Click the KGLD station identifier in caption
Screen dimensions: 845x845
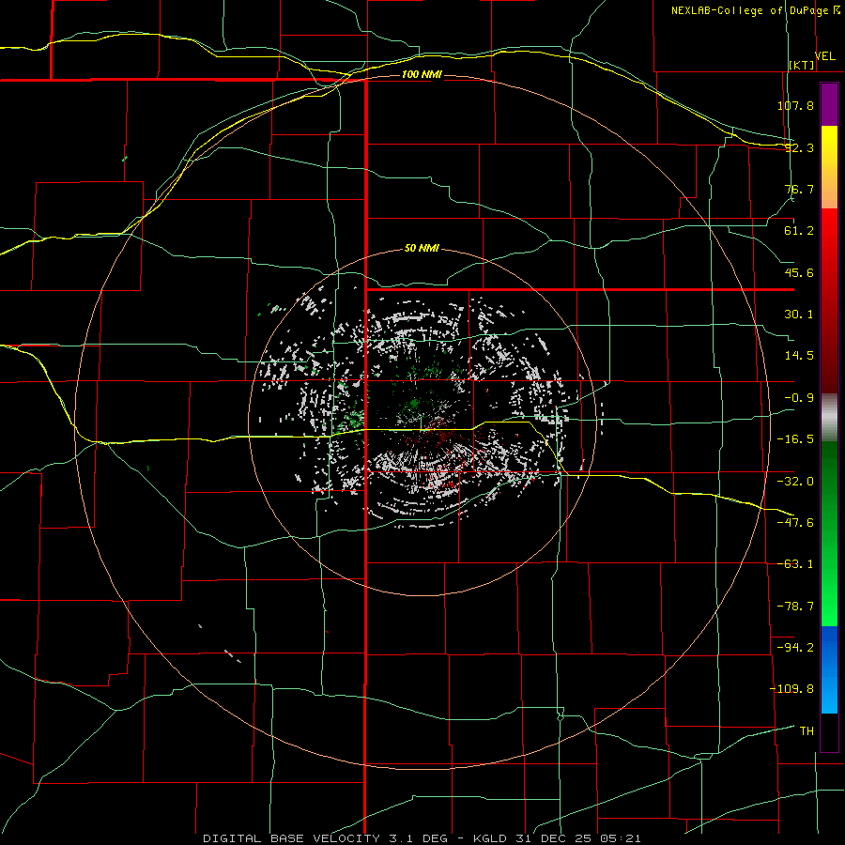click(x=491, y=838)
